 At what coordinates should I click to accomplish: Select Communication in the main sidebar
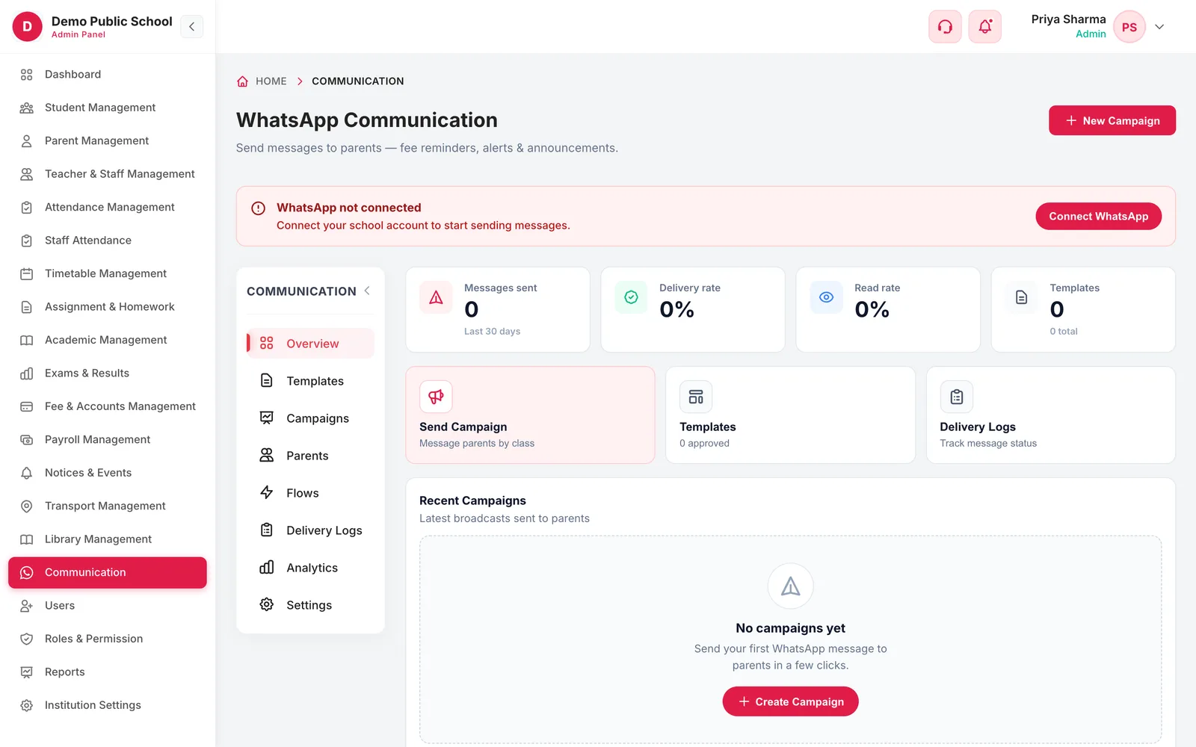(108, 572)
